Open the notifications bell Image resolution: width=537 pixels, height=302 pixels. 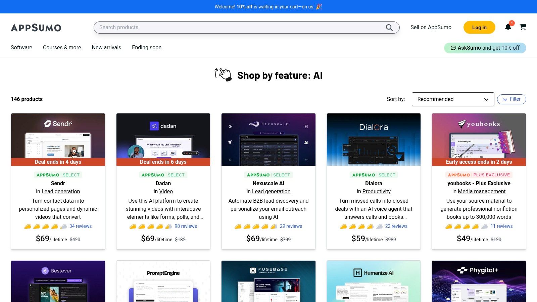click(x=508, y=27)
